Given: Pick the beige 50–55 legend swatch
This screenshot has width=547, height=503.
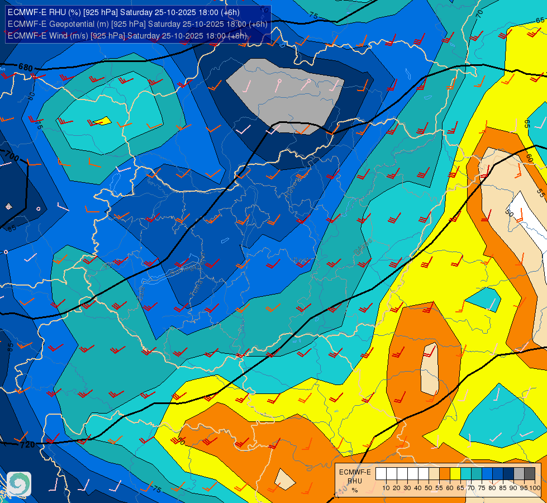Looking at the screenshot, I should (x=434, y=474).
